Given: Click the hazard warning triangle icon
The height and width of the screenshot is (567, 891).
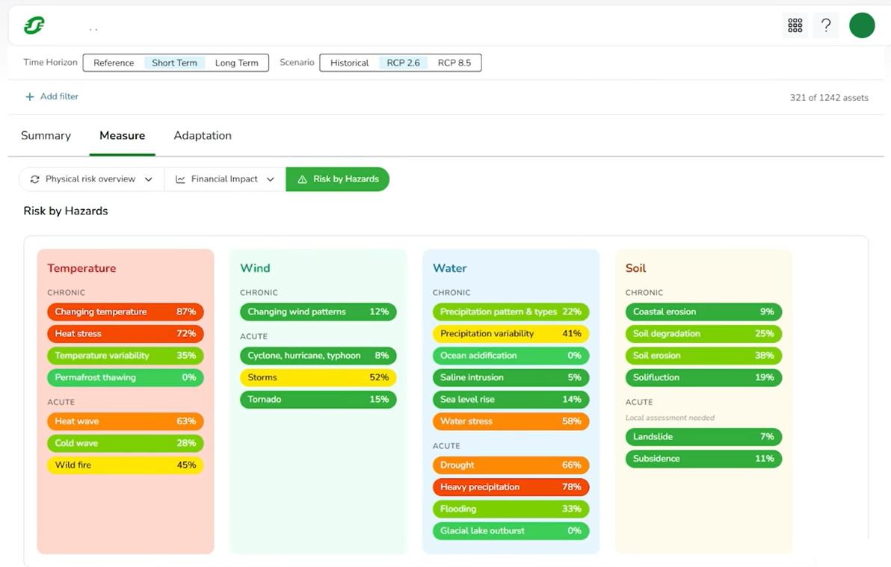Looking at the screenshot, I should point(303,179).
